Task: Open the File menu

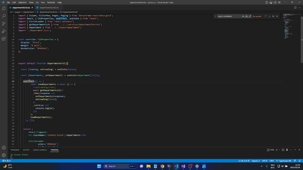Action: pyautogui.click(x=8, y=2)
